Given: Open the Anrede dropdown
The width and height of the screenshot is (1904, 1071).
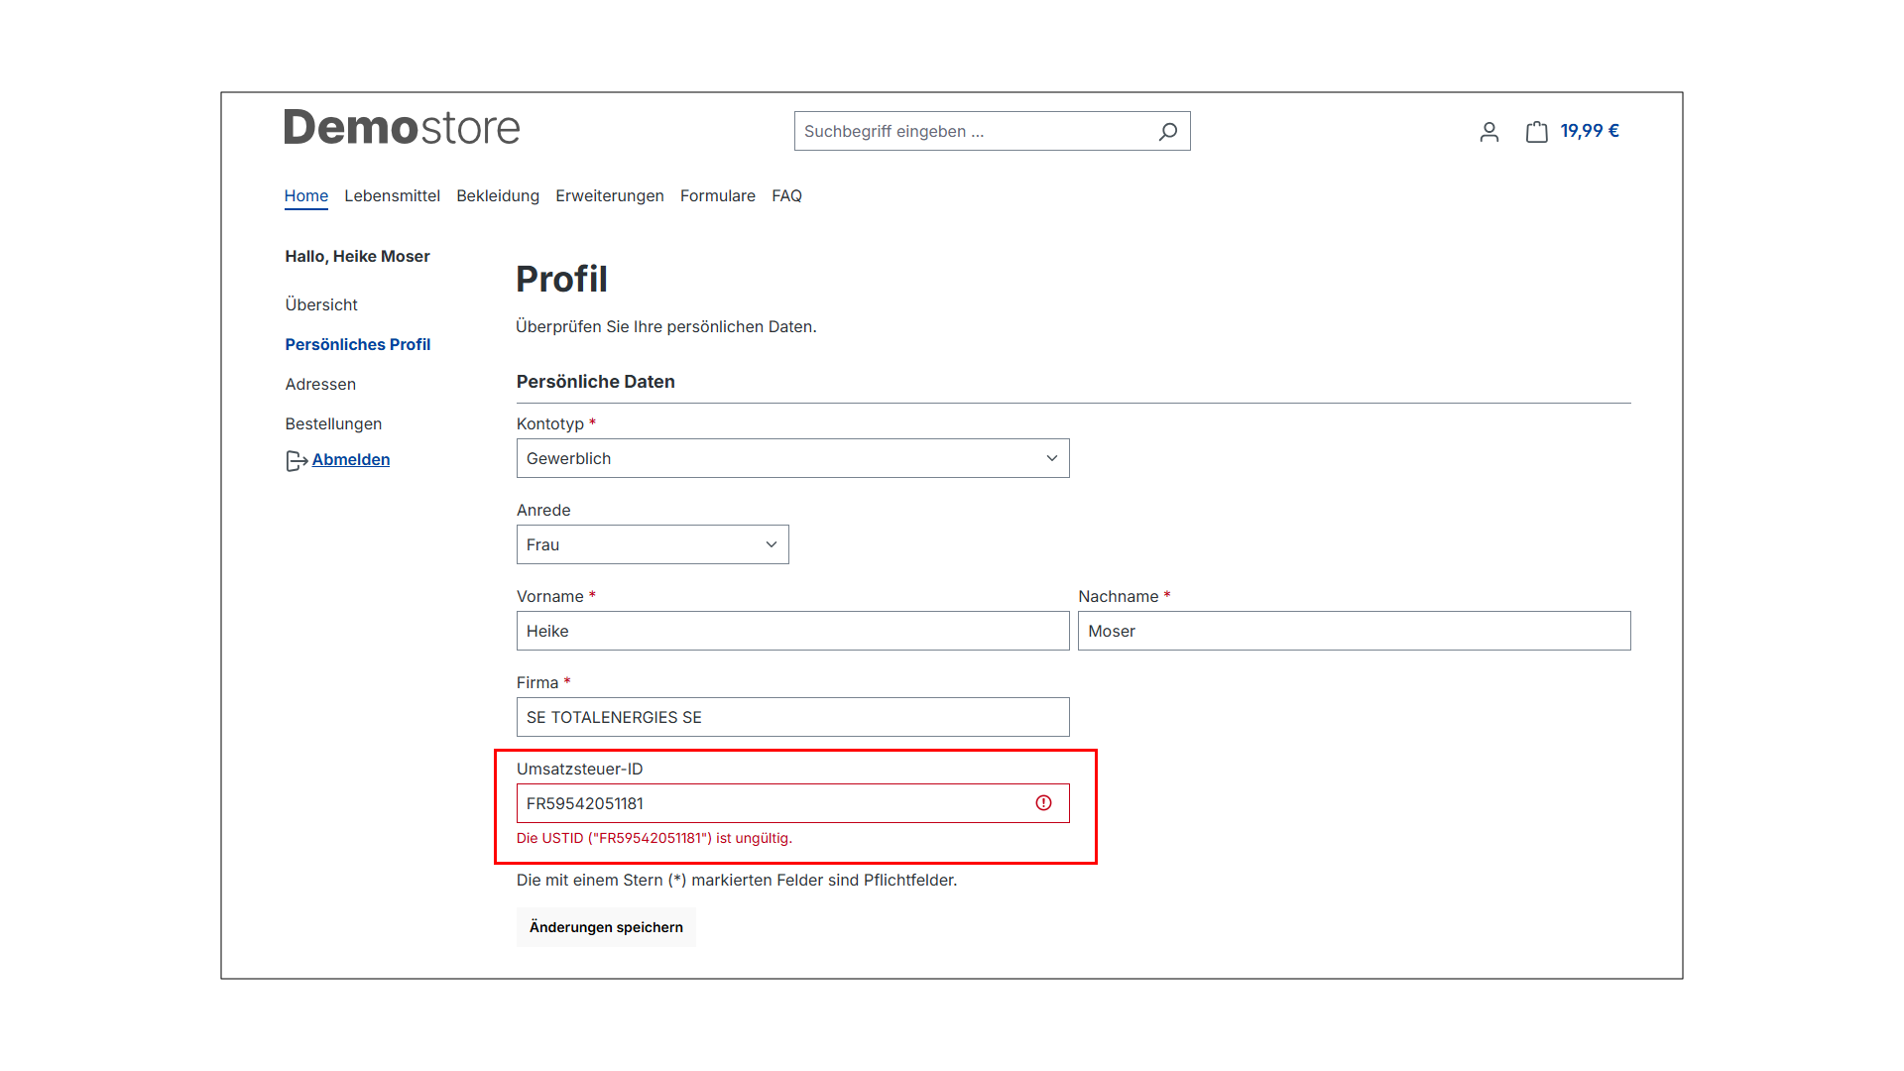Looking at the screenshot, I should tap(652, 544).
